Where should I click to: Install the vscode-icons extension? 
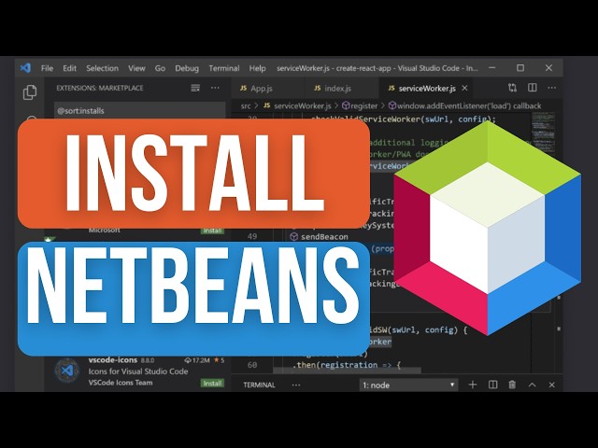(x=212, y=383)
